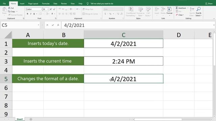The height and width of the screenshot is (121, 216).
Task: Expand the Copy dropdown arrow
Action: click(17, 11)
